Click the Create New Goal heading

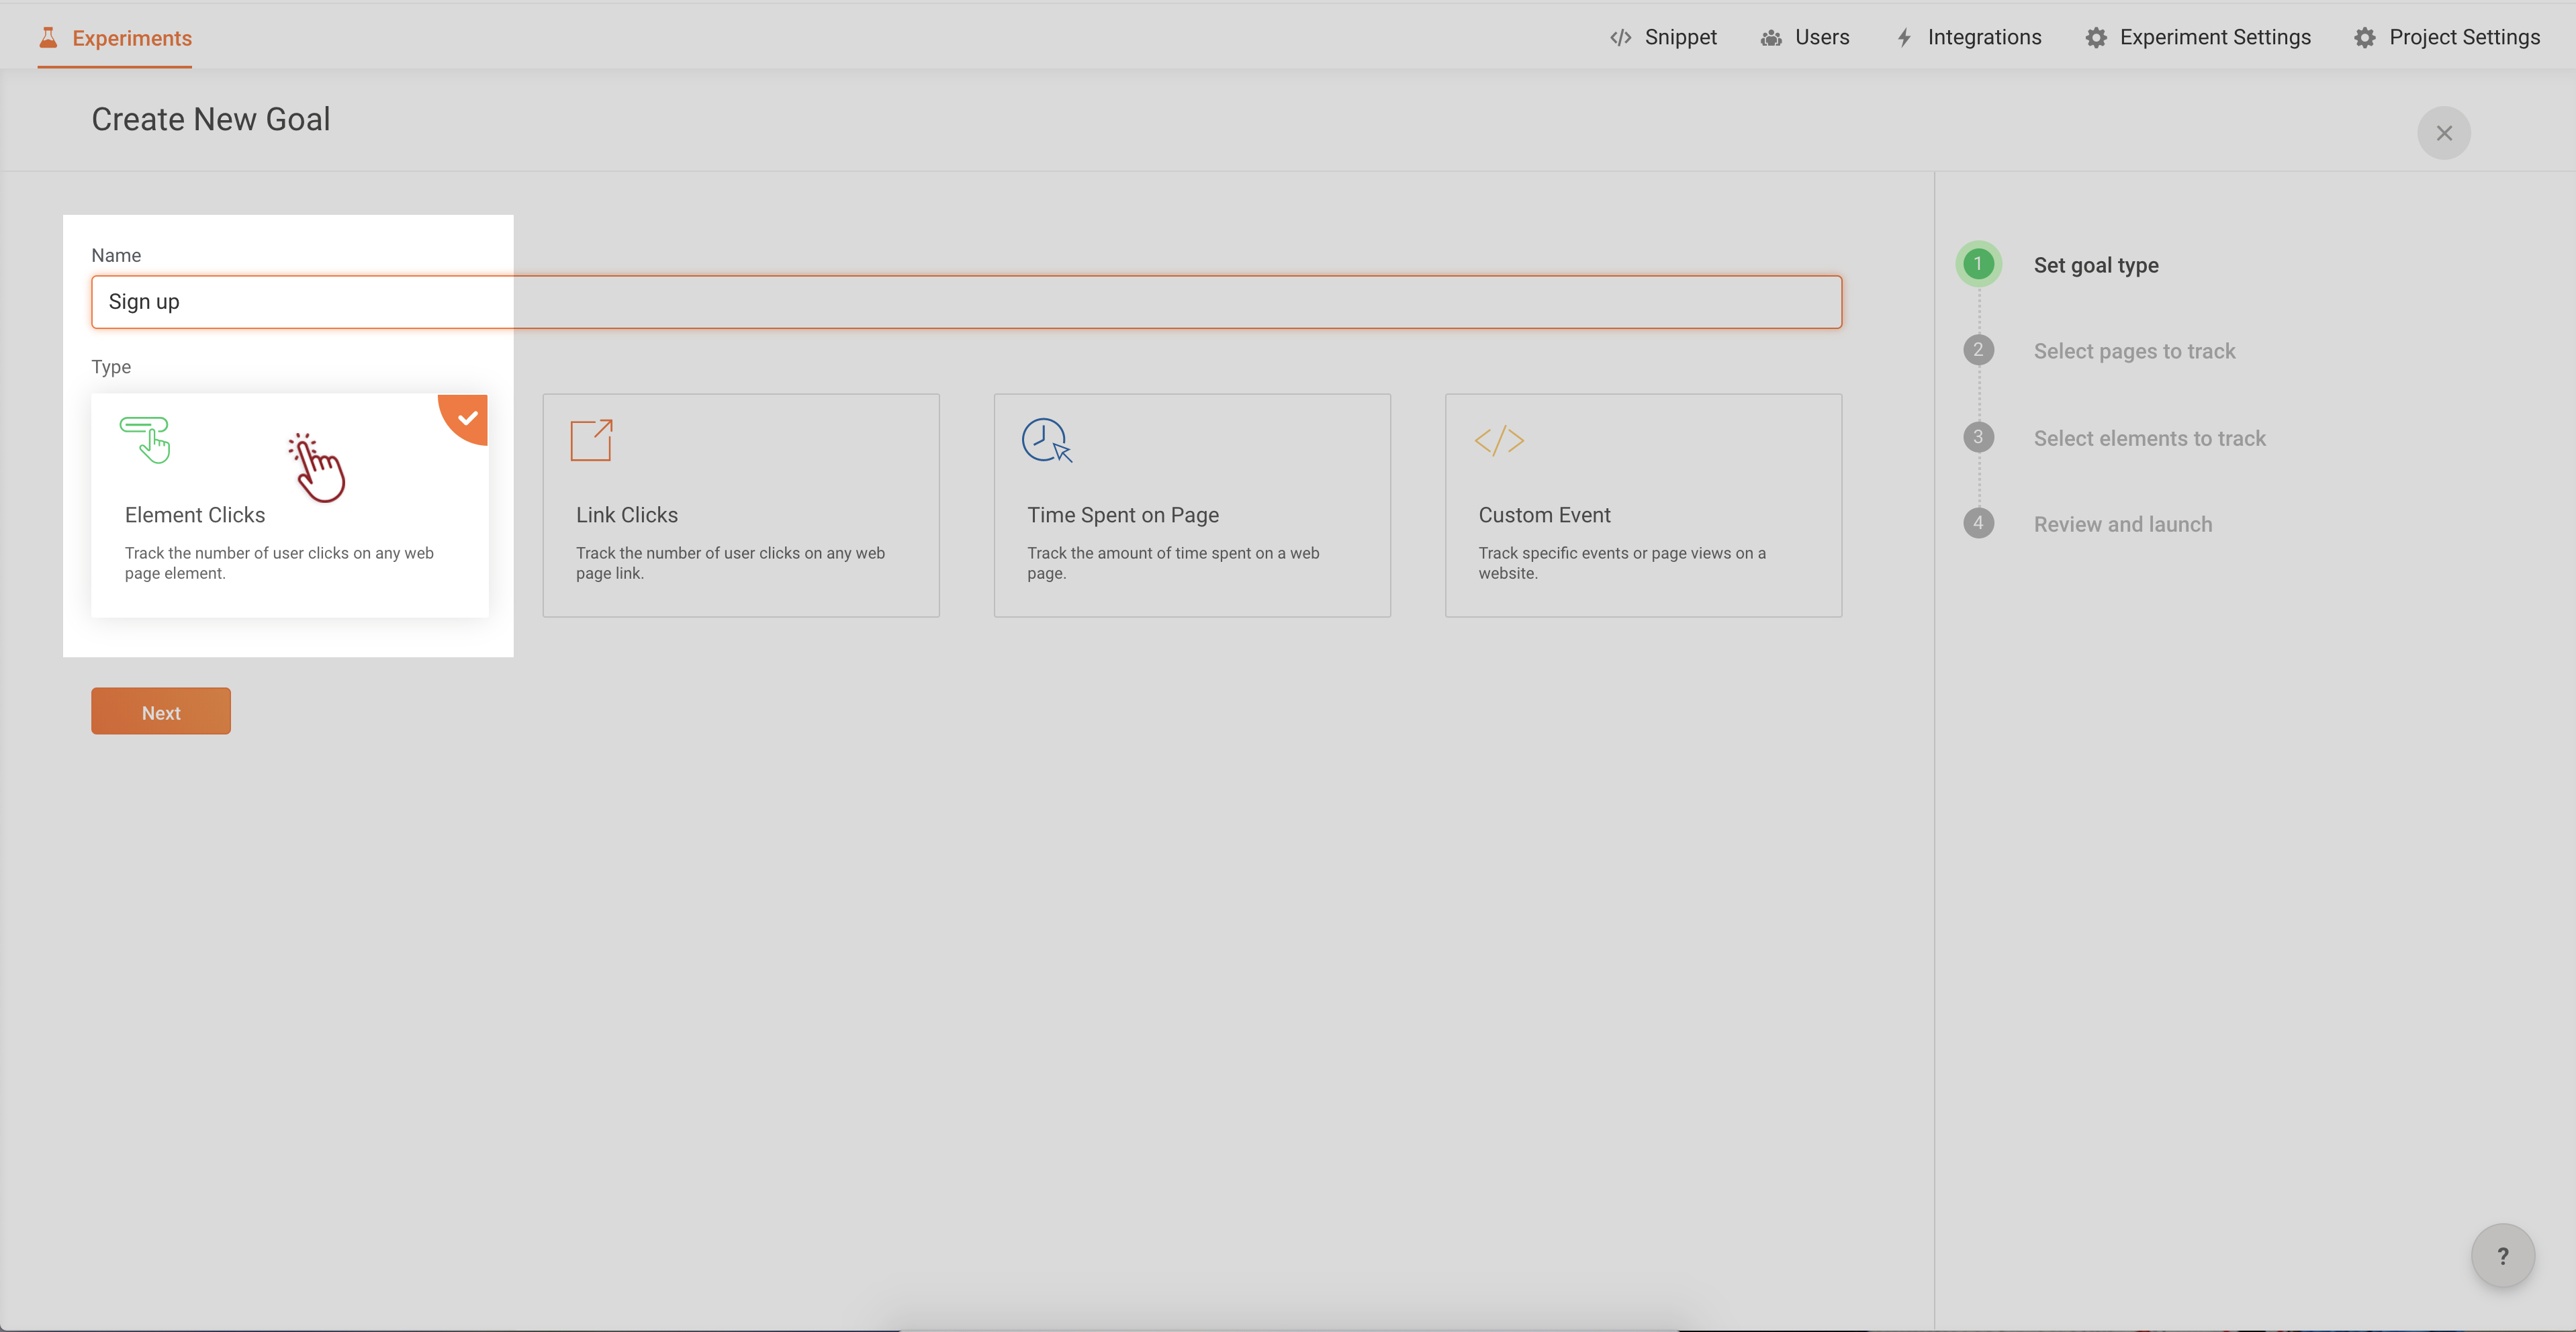[211, 119]
